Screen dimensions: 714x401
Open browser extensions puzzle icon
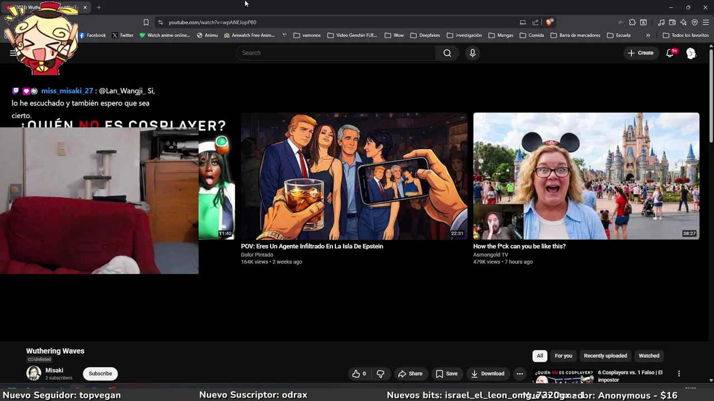point(632,22)
